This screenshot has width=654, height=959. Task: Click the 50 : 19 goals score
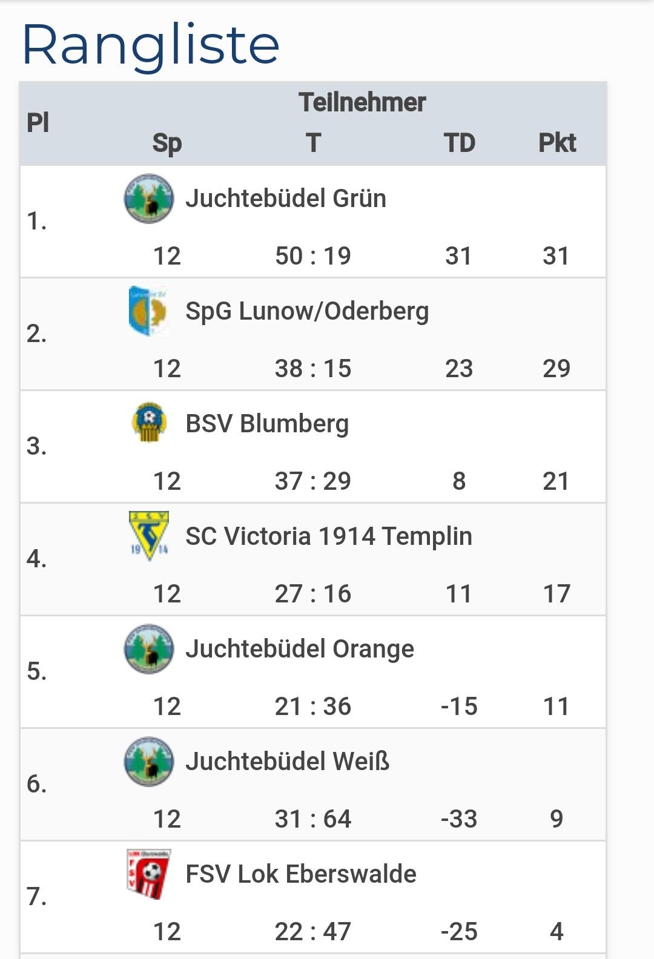[x=313, y=256]
